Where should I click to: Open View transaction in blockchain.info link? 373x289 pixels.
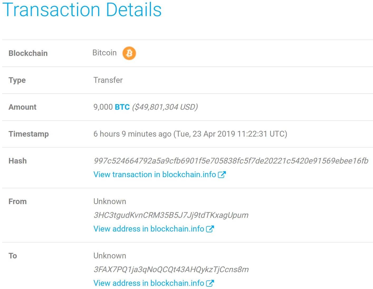[155, 175]
